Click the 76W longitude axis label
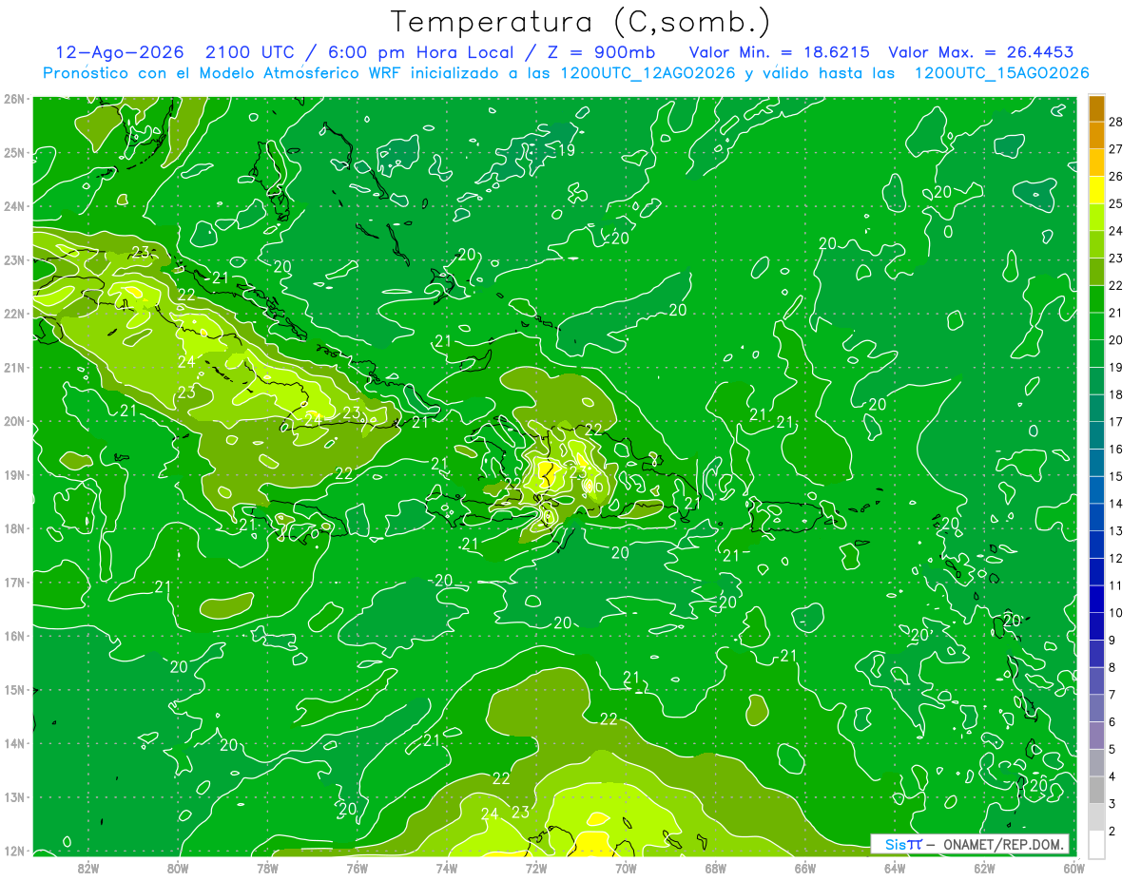 pyautogui.click(x=357, y=867)
